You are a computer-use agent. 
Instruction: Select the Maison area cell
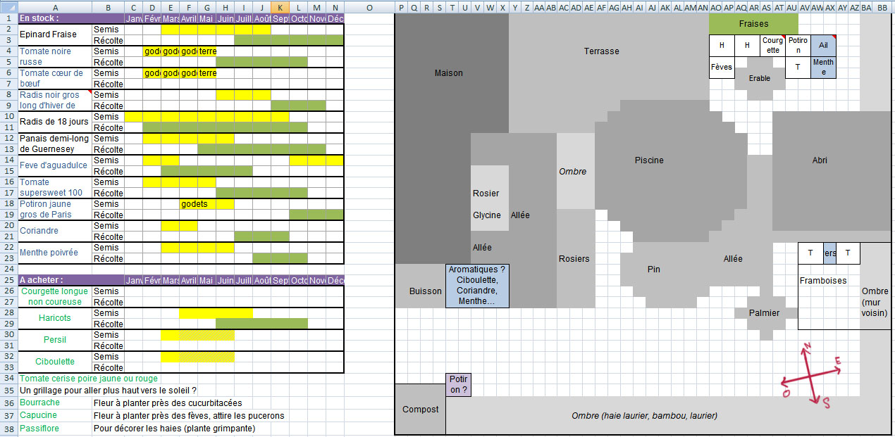click(449, 72)
